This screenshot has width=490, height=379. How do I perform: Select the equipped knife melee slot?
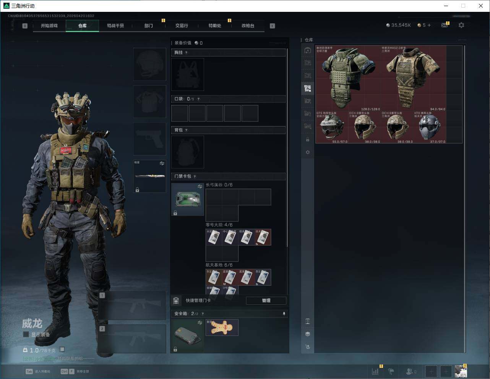point(149,176)
